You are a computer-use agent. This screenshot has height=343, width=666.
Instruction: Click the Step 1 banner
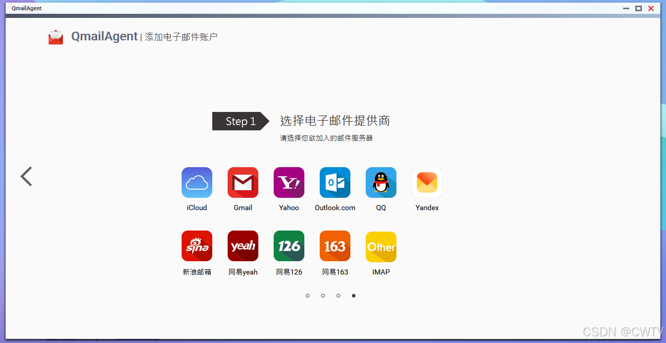[240, 121]
